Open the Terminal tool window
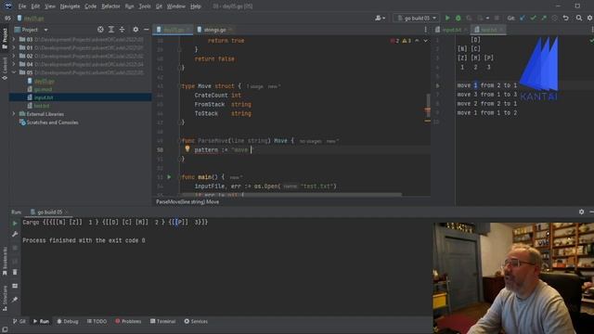 163,321
